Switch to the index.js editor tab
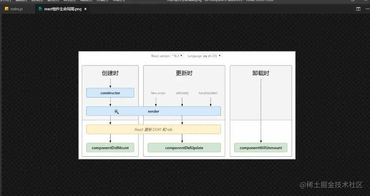The width and height of the screenshot is (370, 196). click(18, 9)
